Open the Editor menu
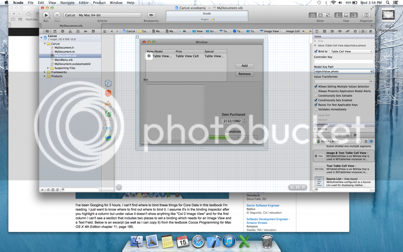The width and height of the screenshot is (403, 252). (84, 3)
